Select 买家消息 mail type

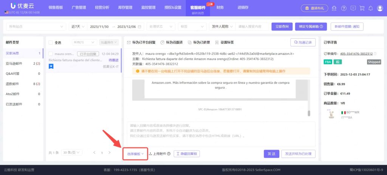pos(23,53)
